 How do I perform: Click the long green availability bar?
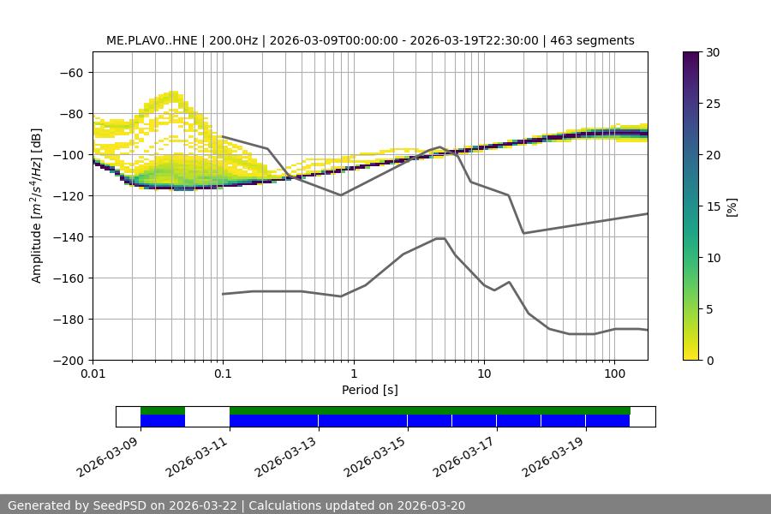tap(428, 410)
